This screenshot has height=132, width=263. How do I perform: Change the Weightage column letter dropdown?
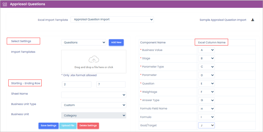[x=206, y=92]
